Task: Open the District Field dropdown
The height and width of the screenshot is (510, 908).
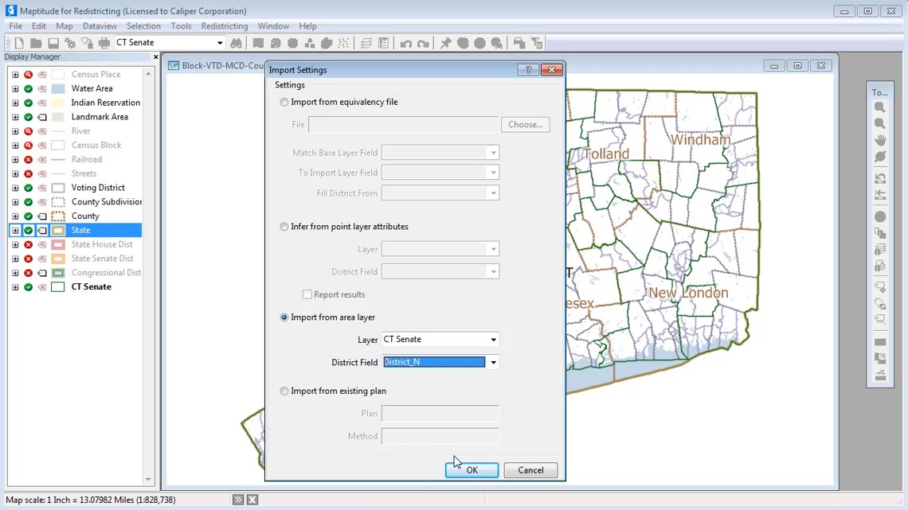Action: (x=493, y=362)
